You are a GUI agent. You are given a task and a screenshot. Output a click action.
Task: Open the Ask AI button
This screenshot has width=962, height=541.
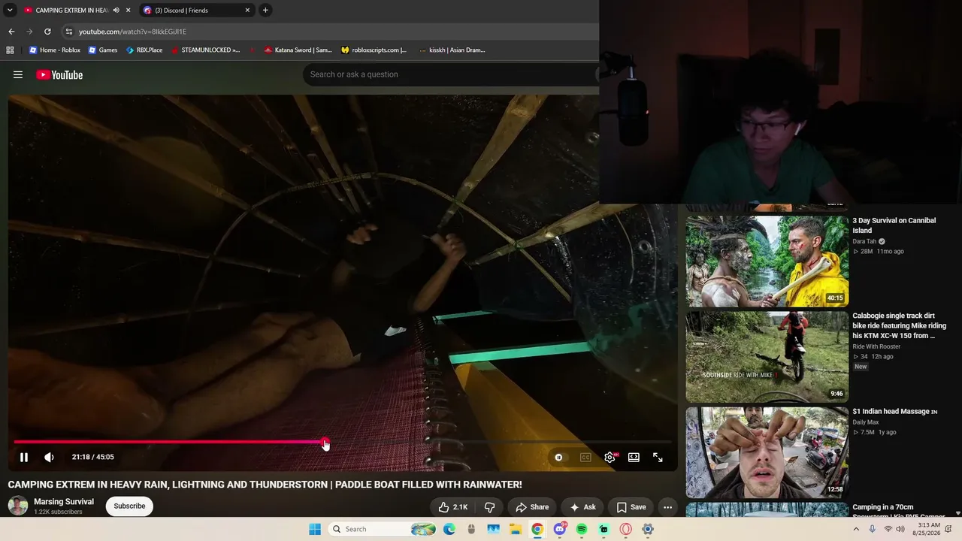tap(582, 507)
